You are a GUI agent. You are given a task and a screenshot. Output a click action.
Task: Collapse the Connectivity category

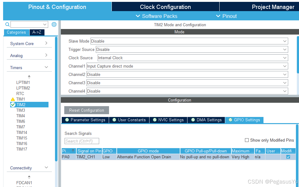[29, 168]
